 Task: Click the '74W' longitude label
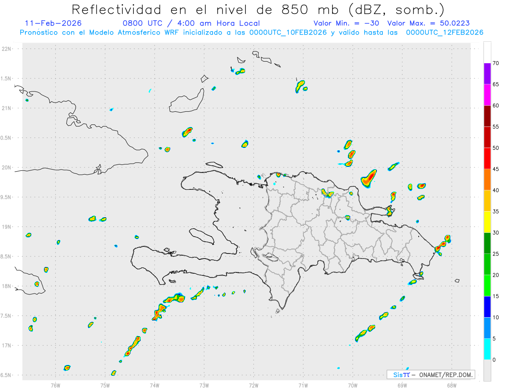(x=155, y=385)
